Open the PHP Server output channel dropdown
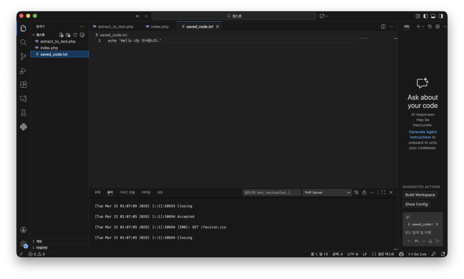Image resolution: width=464 pixels, height=279 pixels. click(327, 192)
